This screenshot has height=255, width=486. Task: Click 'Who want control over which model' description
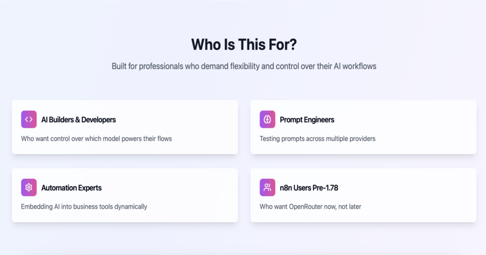tap(97, 139)
